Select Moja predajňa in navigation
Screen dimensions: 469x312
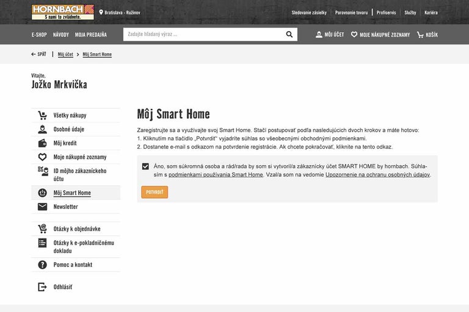(90, 35)
